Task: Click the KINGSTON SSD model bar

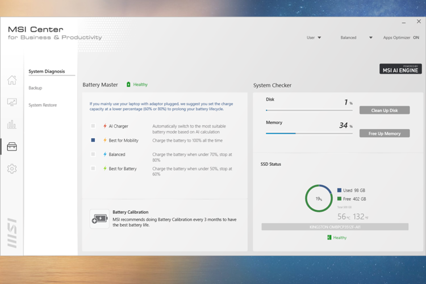Action: point(335,227)
